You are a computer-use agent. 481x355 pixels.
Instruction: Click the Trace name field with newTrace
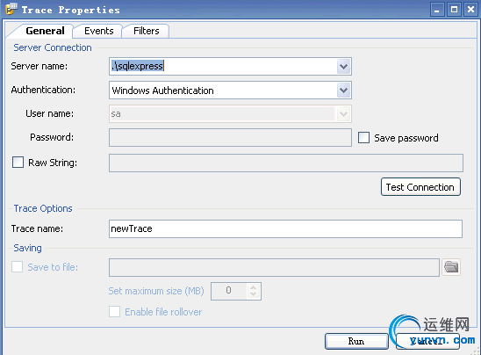[285, 228]
